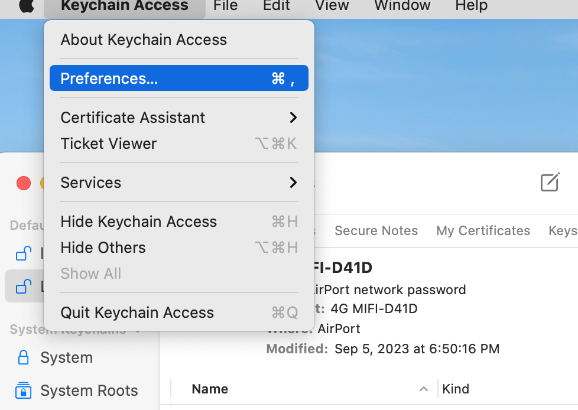The width and height of the screenshot is (578, 410).
Task: Open the File menu
Action: (x=225, y=5)
